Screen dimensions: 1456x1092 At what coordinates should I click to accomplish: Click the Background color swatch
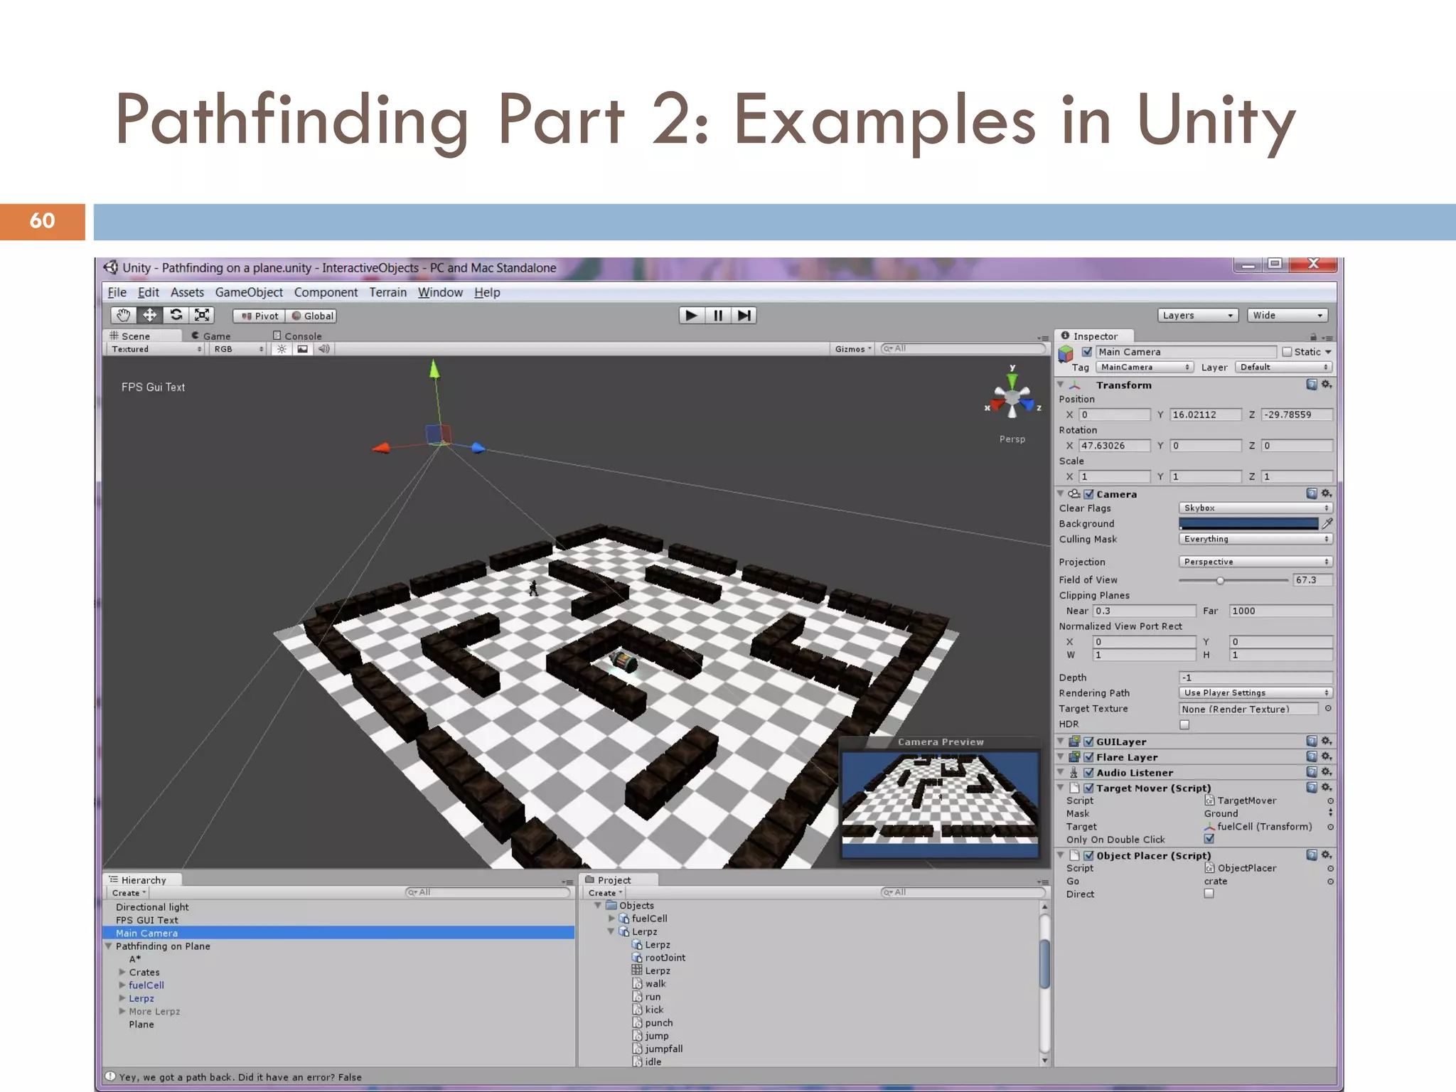coord(1248,523)
